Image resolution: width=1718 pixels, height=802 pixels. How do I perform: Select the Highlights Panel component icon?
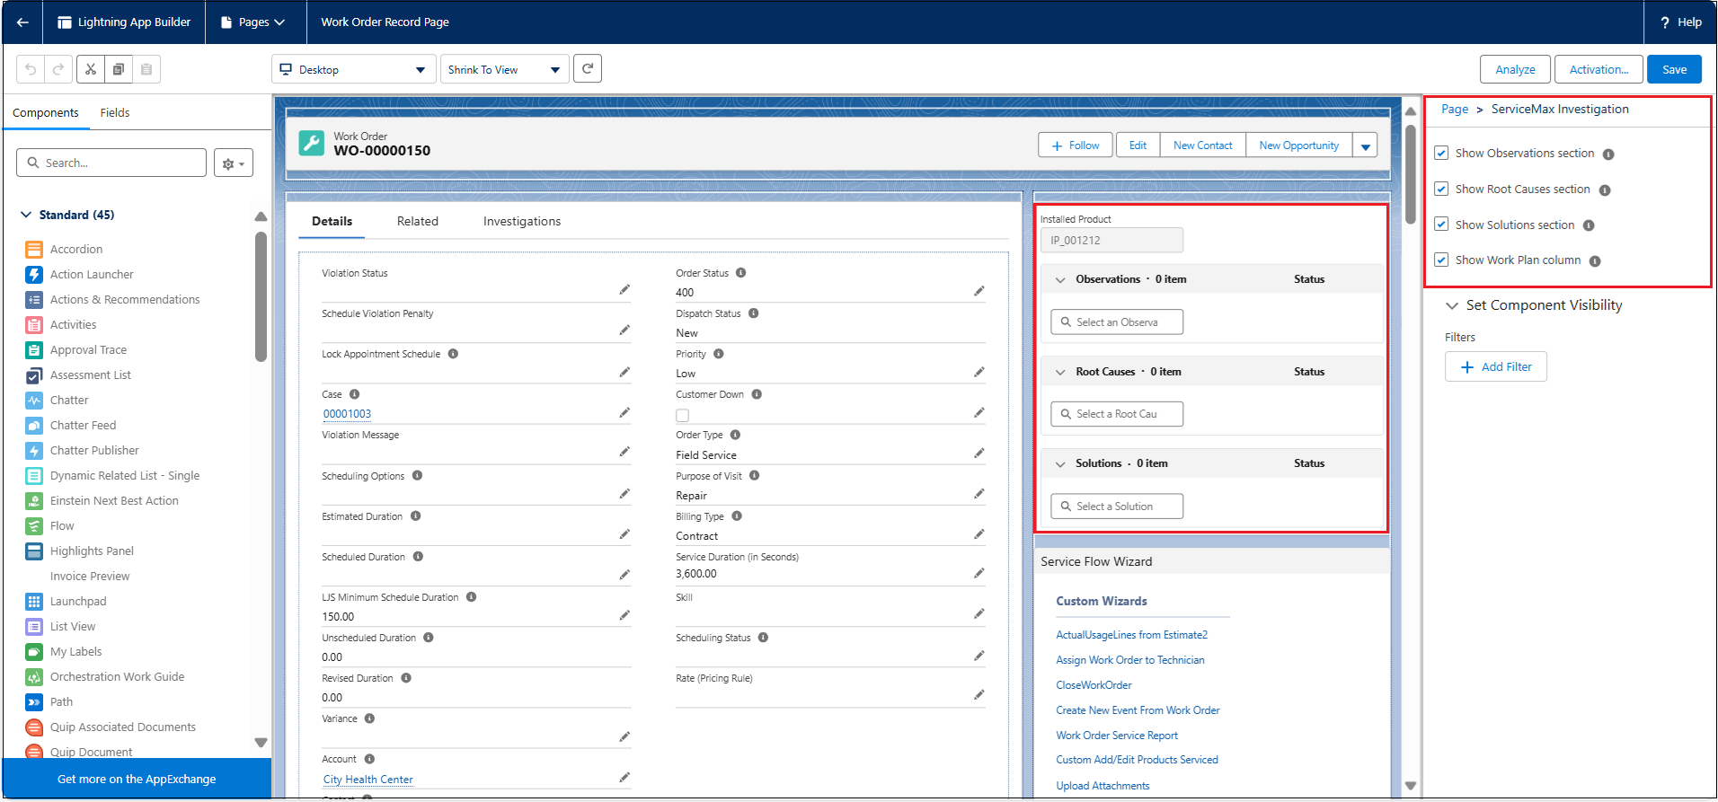(x=34, y=551)
